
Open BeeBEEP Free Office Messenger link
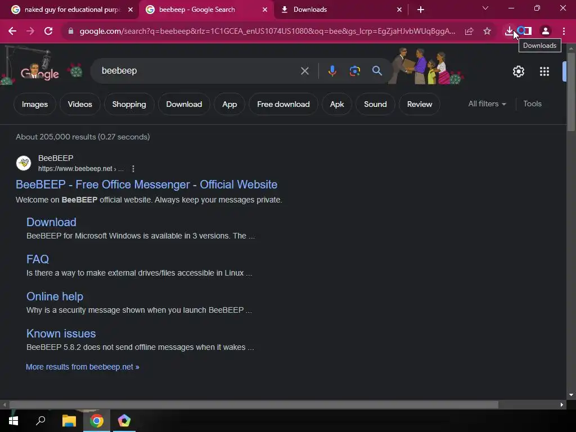point(147,184)
